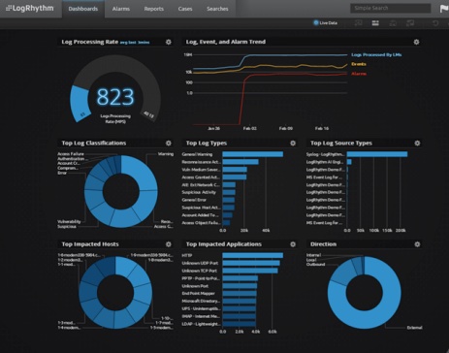The height and width of the screenshot is (353, 449).
Task: Click 'Suspicious Activity' log type label
Action: [199, 192]
